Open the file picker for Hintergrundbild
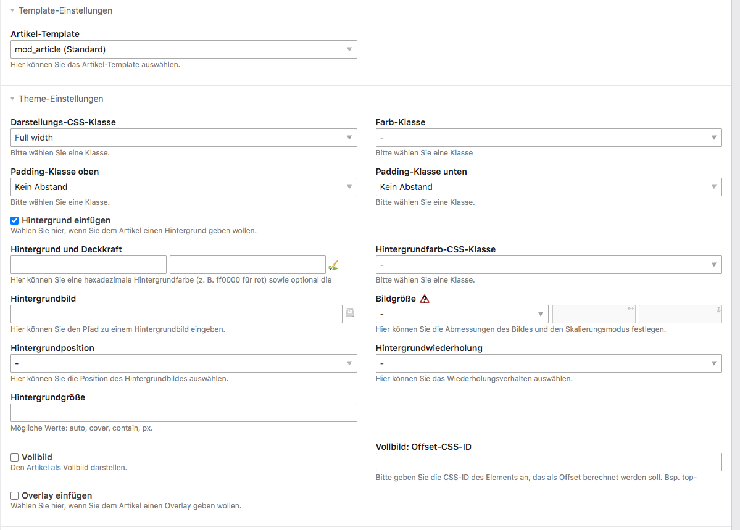 pyautogui.click(x=350, y=313)
